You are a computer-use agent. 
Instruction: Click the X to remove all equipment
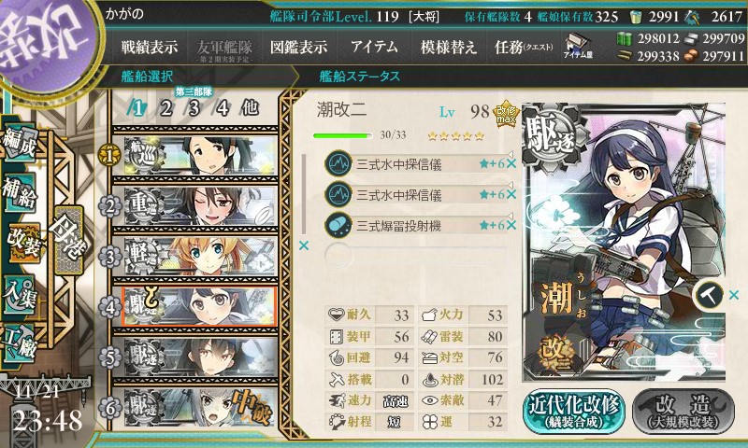coord(303,245)
